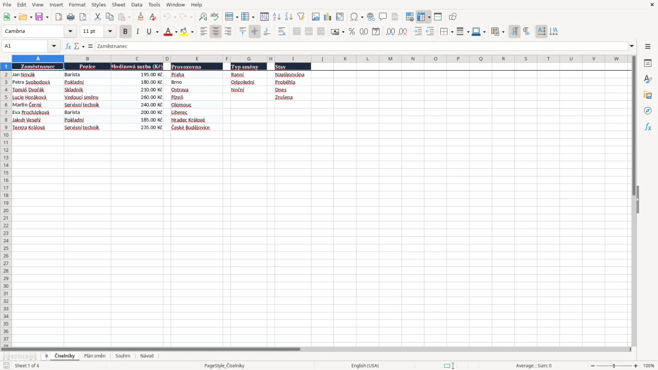658x370 pixels.
Task: Toggle Bold formatting button
Action: point(126,32)
